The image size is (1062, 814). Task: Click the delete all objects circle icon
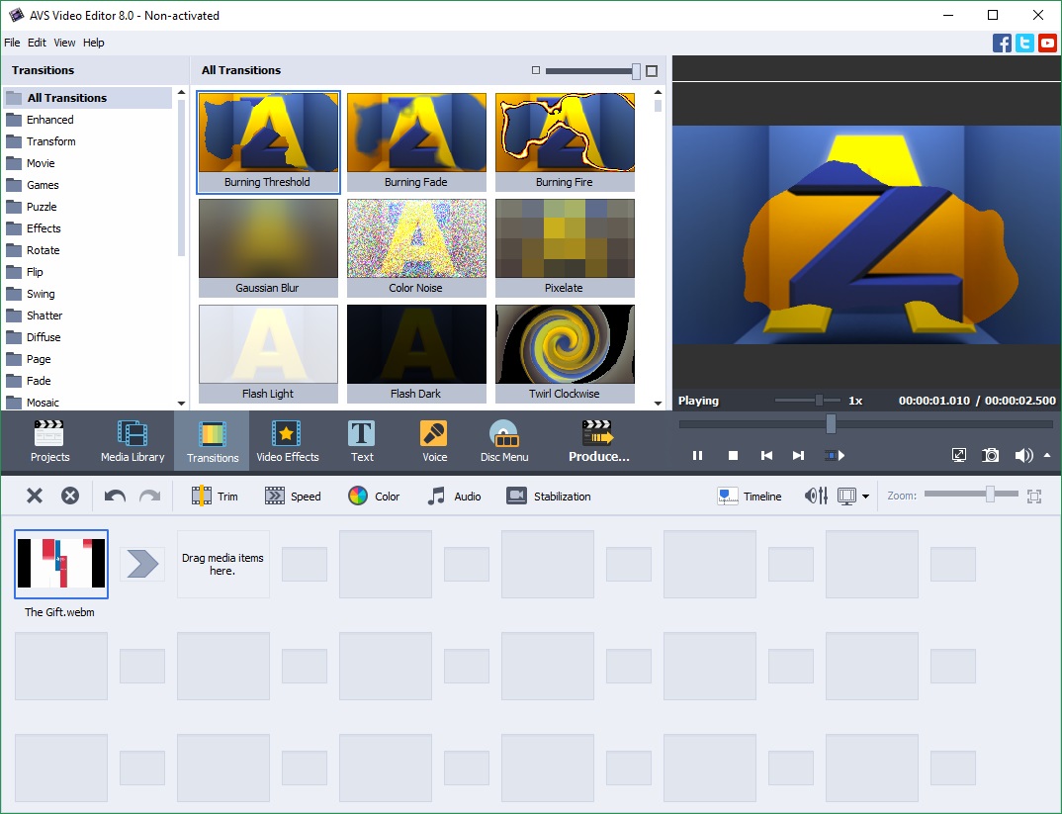[x=70, y=496]
